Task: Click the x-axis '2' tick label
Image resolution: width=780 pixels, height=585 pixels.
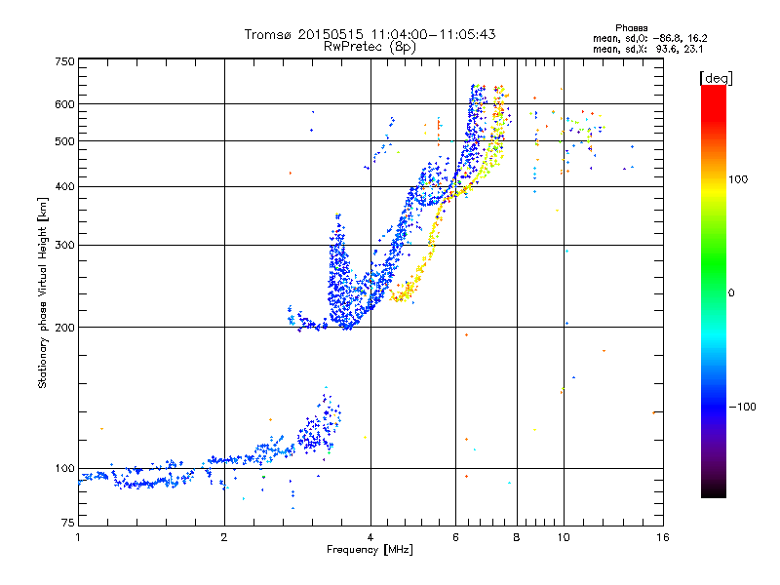Action: tap(224, 537)
